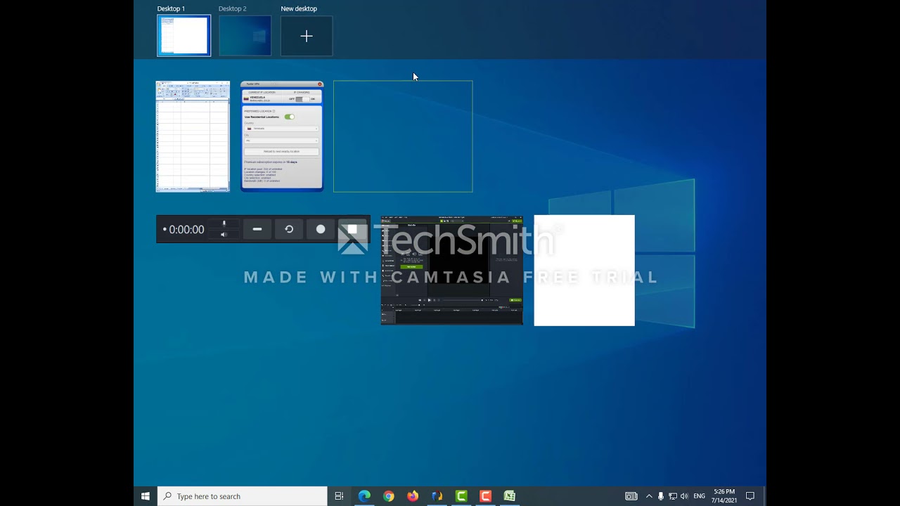Open the network tray icon
The height and width of the screenshot is (506, 900).
point(673,496)
